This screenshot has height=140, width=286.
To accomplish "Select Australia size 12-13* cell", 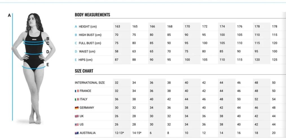I will (x=120, y=133).
